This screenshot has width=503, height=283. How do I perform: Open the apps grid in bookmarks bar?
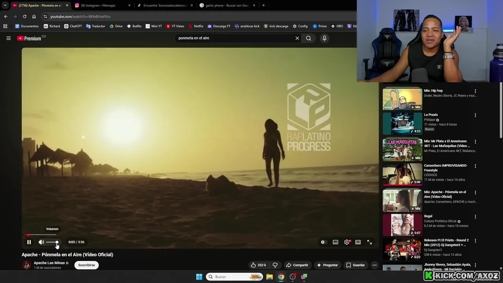(x=5, y=26)
